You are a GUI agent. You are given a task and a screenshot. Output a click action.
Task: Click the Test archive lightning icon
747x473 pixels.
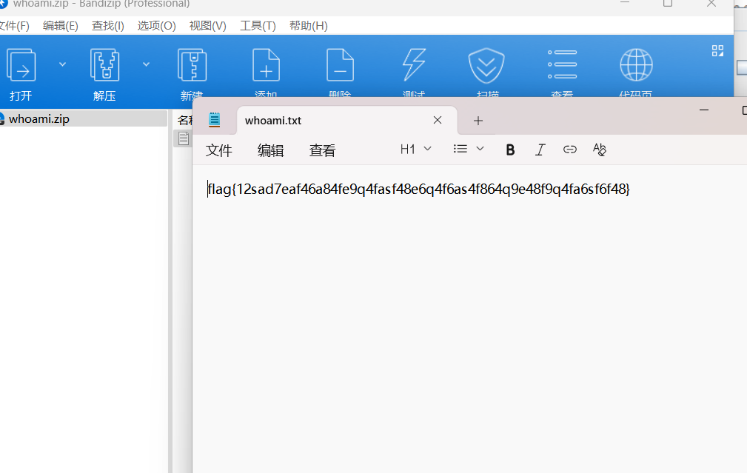coord(414,67)
